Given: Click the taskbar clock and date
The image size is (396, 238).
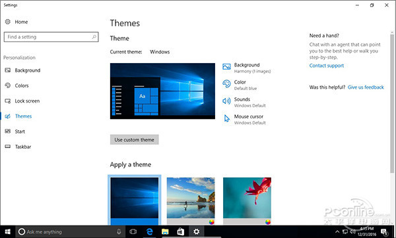Looking at the screenshot, I should pyautogui.click(x=367, y=231).
